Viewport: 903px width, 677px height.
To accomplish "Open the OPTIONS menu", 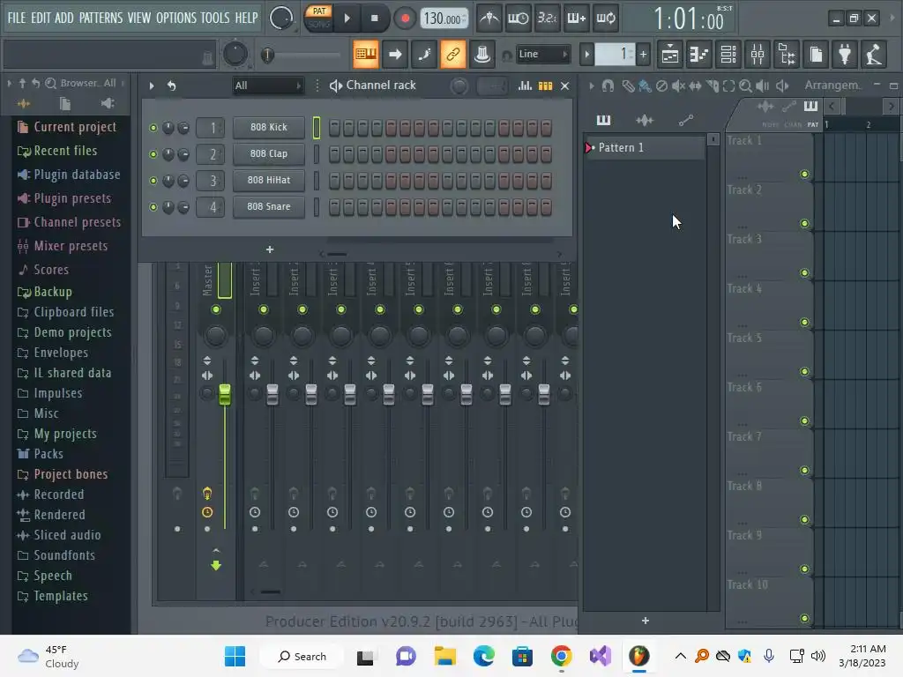I will [x=176, y=18].
